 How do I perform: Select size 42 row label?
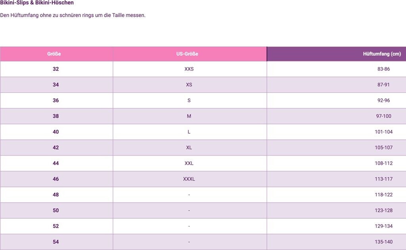[56, 148]
